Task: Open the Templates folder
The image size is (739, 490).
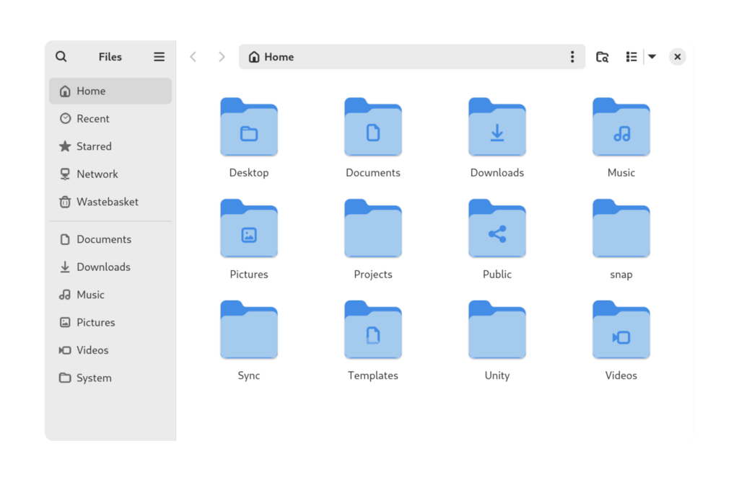Action: (373, 330)
